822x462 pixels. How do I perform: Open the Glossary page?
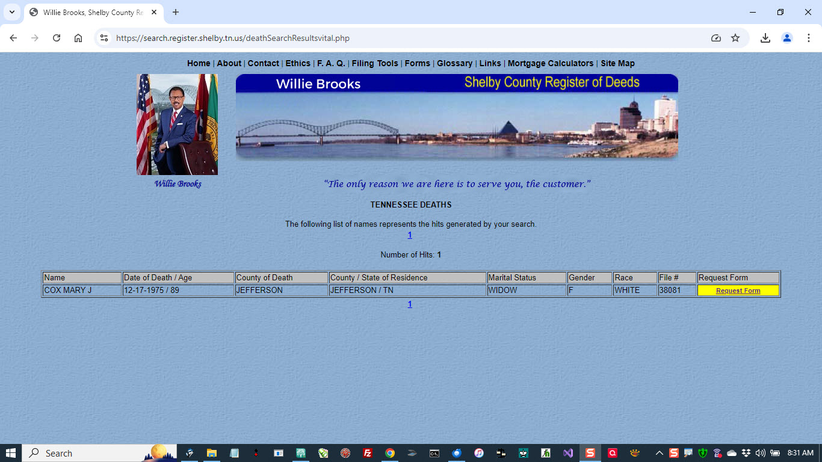pos(454,63)
